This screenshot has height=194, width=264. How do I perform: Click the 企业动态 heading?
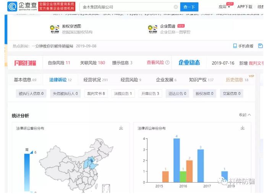pos(189,63)
